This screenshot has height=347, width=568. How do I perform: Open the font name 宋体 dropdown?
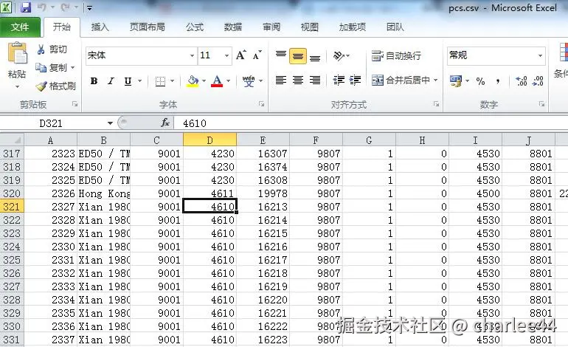pos(192,55)
